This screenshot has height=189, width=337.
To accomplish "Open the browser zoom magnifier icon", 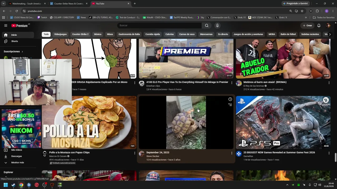I will click(291, 11).
